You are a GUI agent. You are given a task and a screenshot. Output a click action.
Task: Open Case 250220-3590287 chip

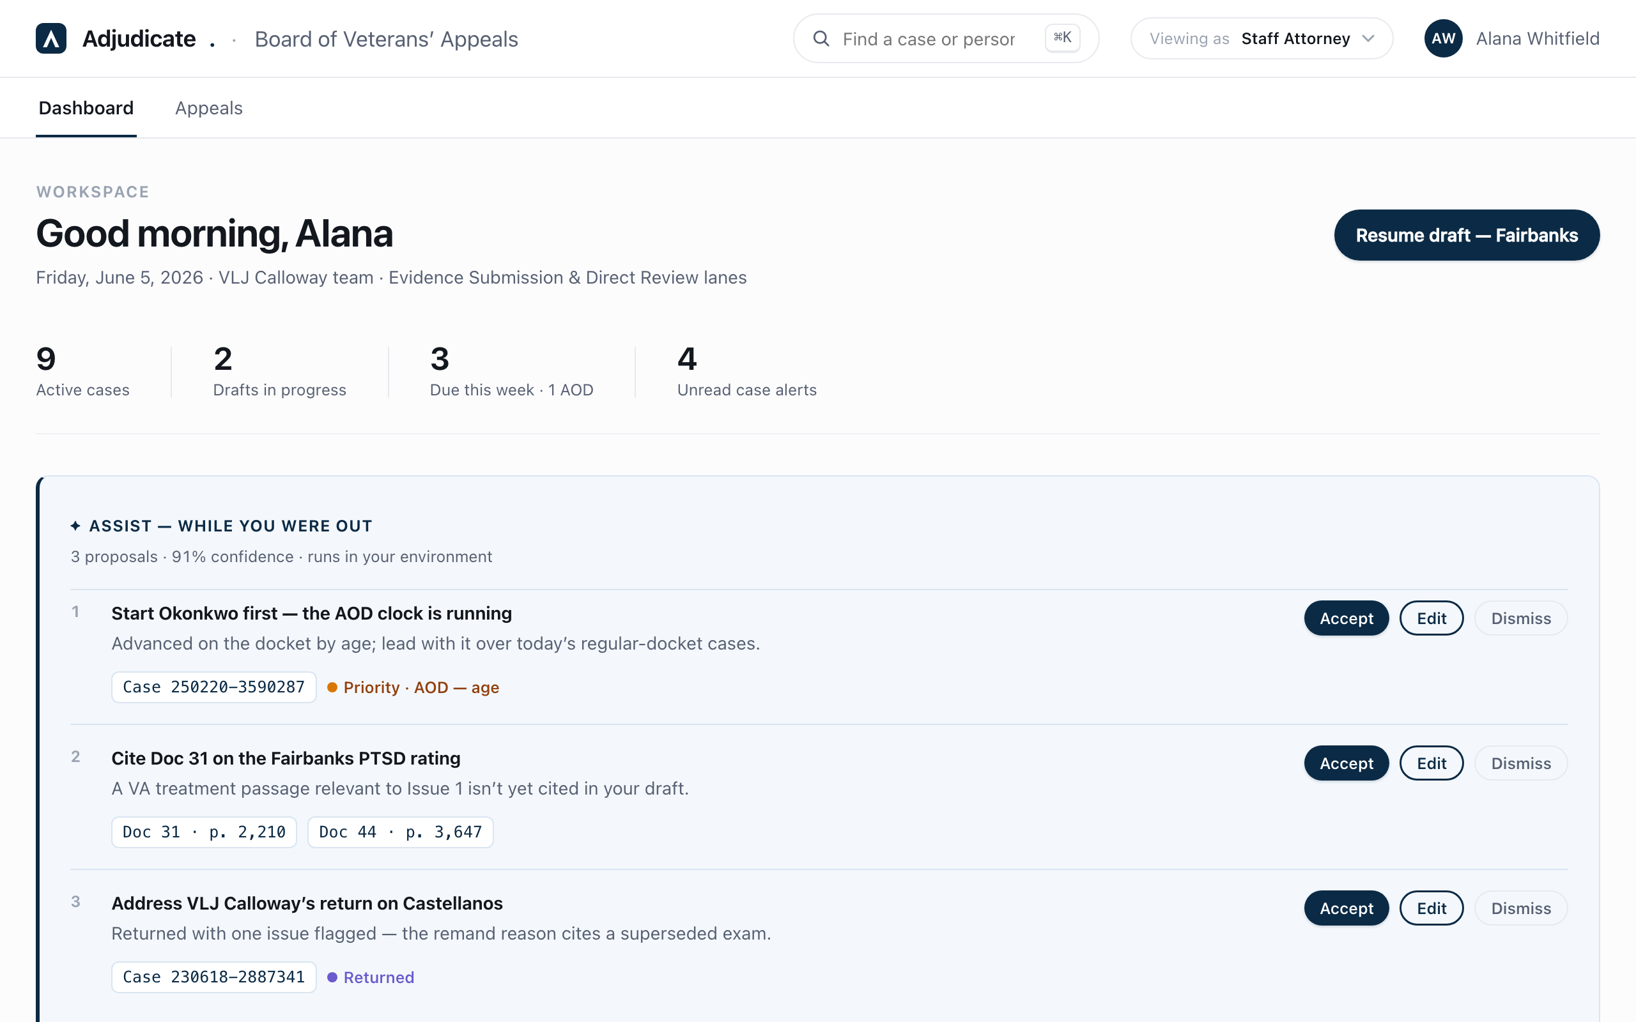[x=213, y=687]
